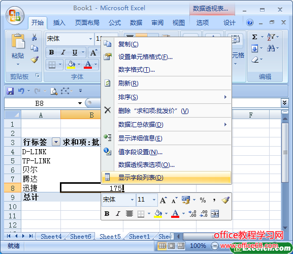Click Decrease Decimal in mini toolbar
The image size is (293, 254).
204,214
